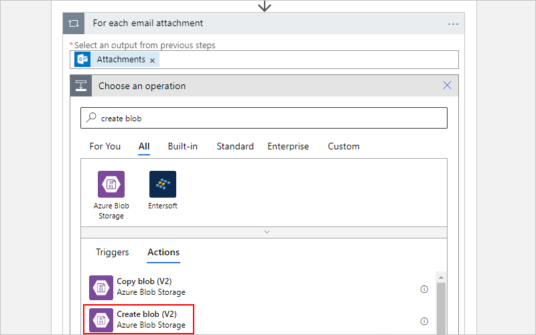This screenshot has width=536, height=335.
Task: Open the Built-in tab
Action: (x=182, y=146)
